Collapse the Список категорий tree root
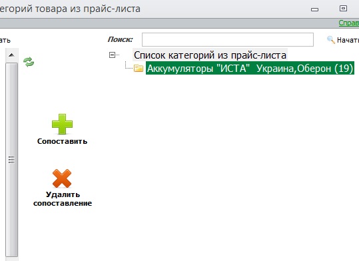 coord(112,55)
